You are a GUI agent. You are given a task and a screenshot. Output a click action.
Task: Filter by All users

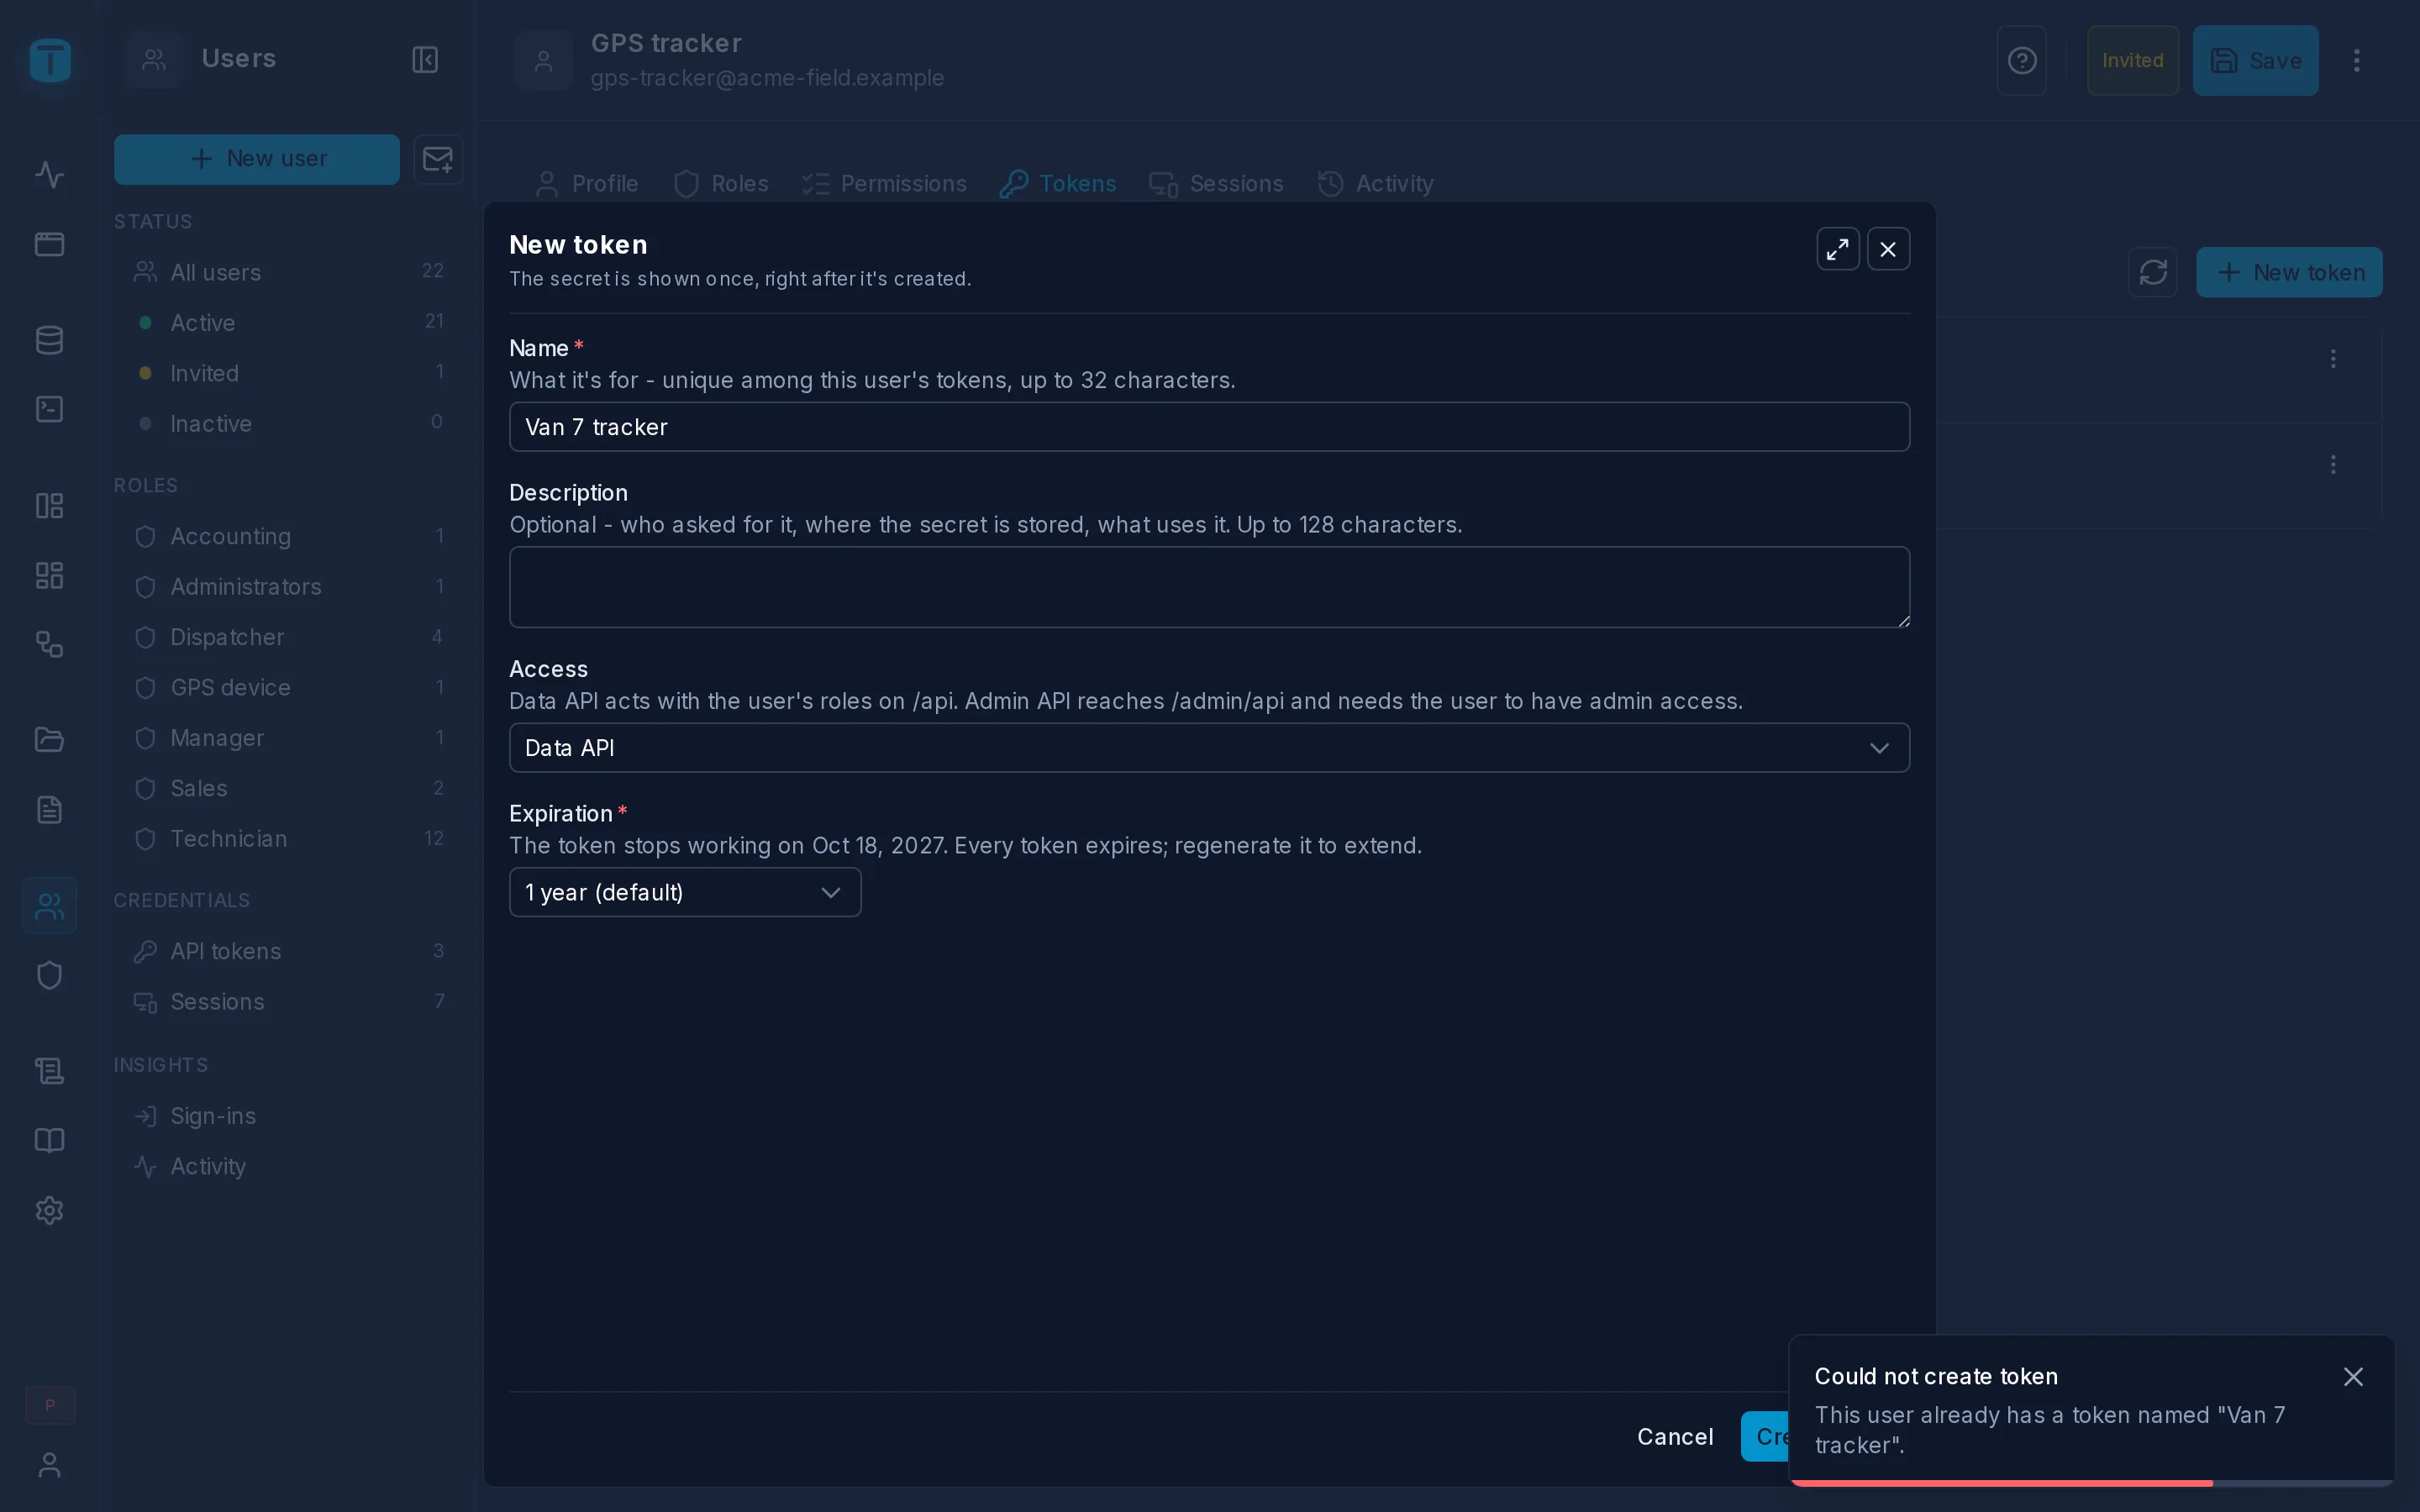click(x=288, y=272)
